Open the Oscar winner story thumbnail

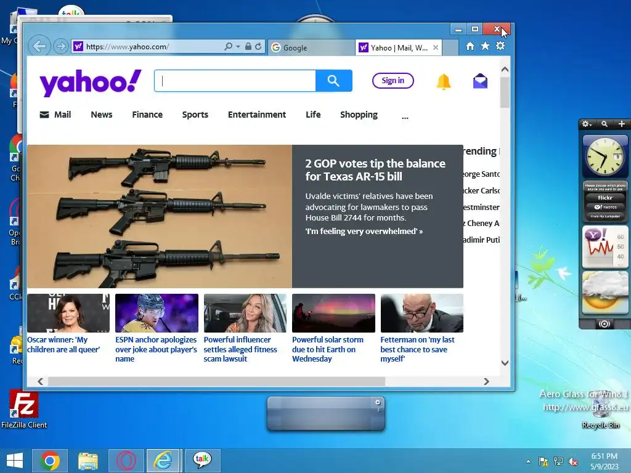[x=68, y=313]
